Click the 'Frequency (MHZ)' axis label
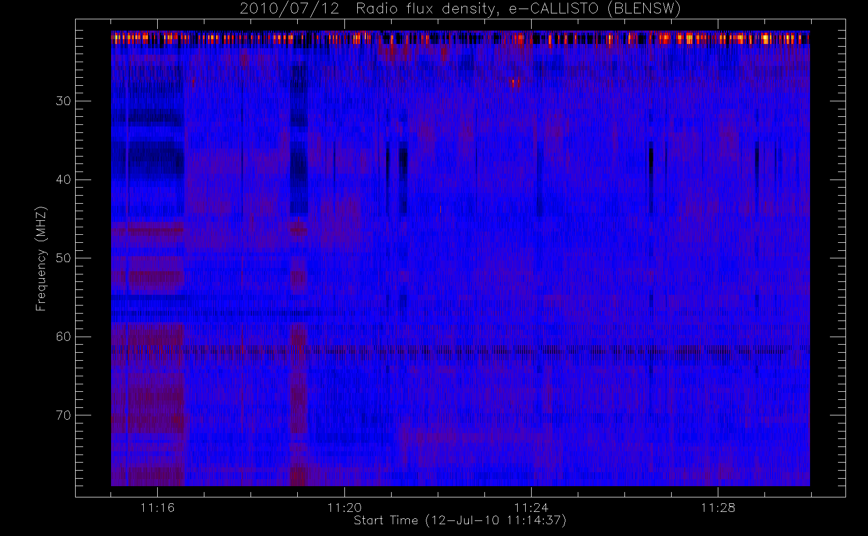This screenshot has height=536, width=868. [x=41, y=258]
